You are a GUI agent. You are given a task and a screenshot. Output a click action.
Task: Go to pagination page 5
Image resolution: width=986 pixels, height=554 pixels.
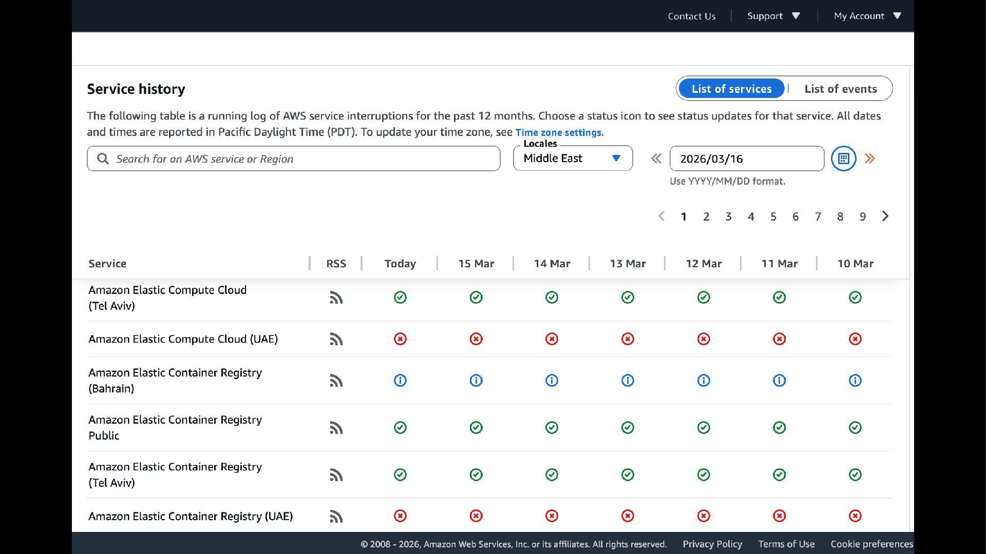(773, 216)
